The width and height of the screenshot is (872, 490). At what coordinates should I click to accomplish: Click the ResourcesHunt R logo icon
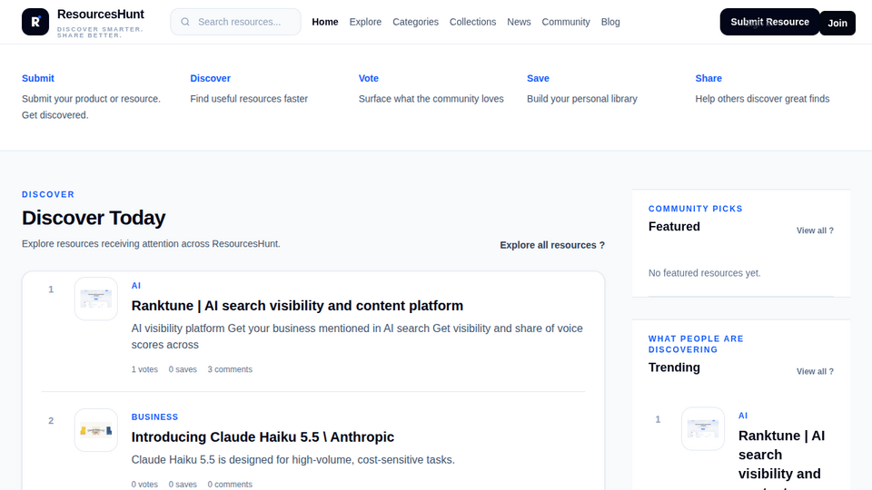pyautogui.click(x=35, y=22)
